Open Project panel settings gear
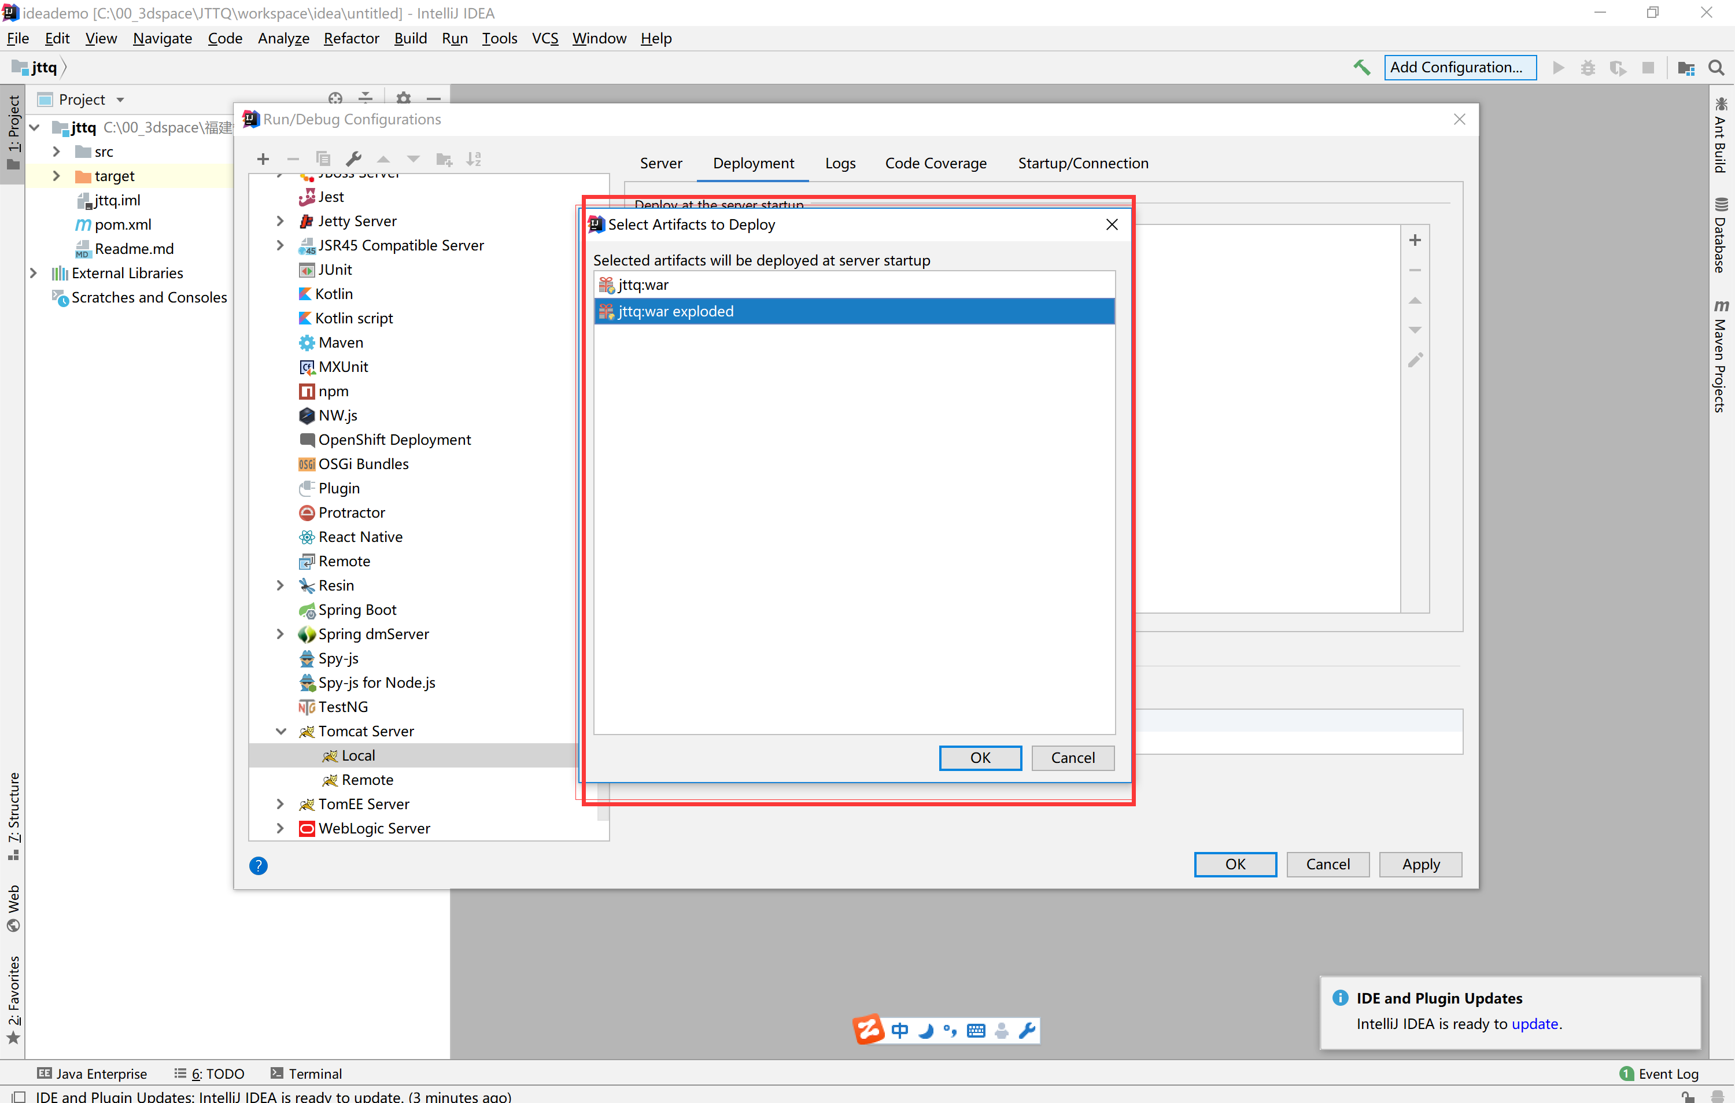 404,98
